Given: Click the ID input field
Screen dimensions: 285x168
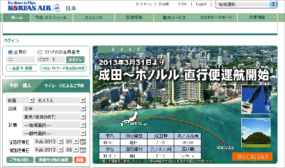Looking at the screenshot, I should click(x=20, y=60).
